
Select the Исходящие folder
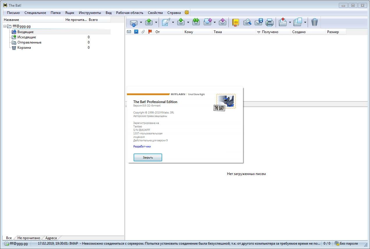pyautogui.click(x=26, y=37)
